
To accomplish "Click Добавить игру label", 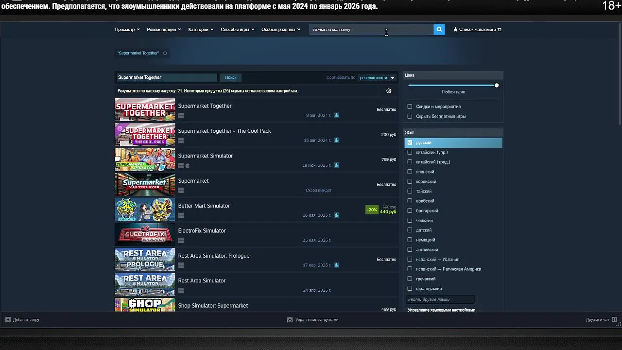I will pos(26,320).
